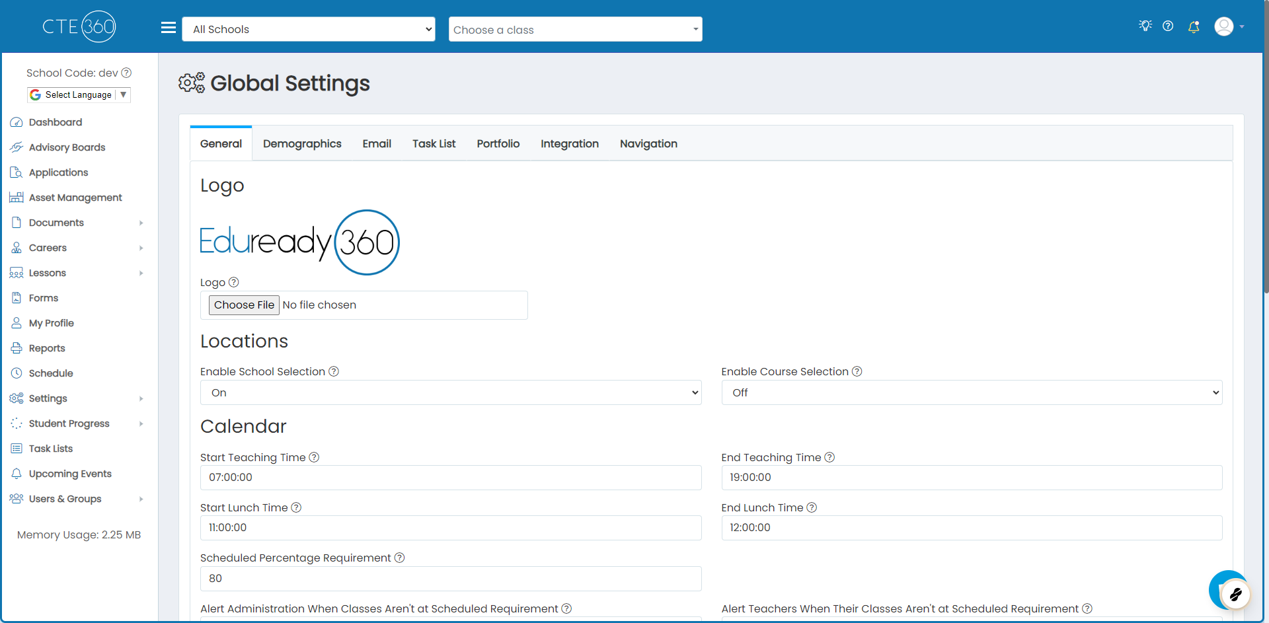Click the lightbulb tips icon
The image size is (1269, 623).
[1145, 26]
